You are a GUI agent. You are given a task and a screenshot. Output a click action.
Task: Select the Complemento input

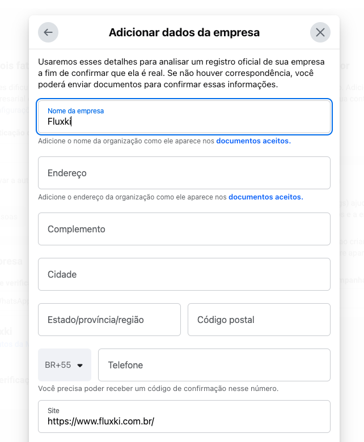(x=184, y=229)
